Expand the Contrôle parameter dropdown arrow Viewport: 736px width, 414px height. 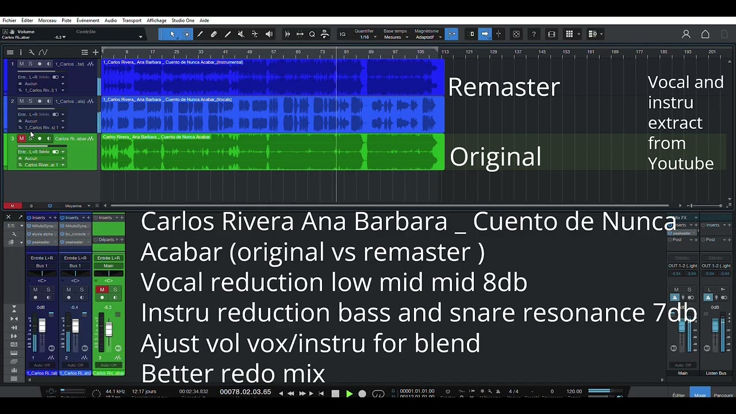coord(140,37)
